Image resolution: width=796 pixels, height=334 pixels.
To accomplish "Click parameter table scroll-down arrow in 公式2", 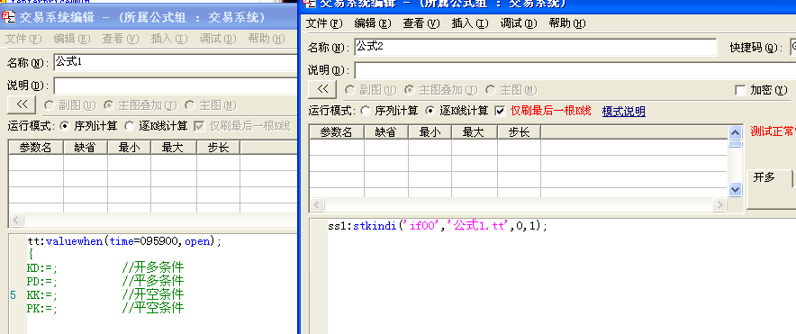I will pos(736,190).
